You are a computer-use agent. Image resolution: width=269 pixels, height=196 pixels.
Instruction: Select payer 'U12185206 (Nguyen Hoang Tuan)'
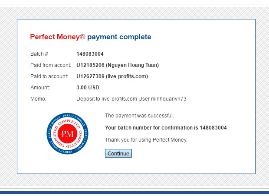point(118,65)
